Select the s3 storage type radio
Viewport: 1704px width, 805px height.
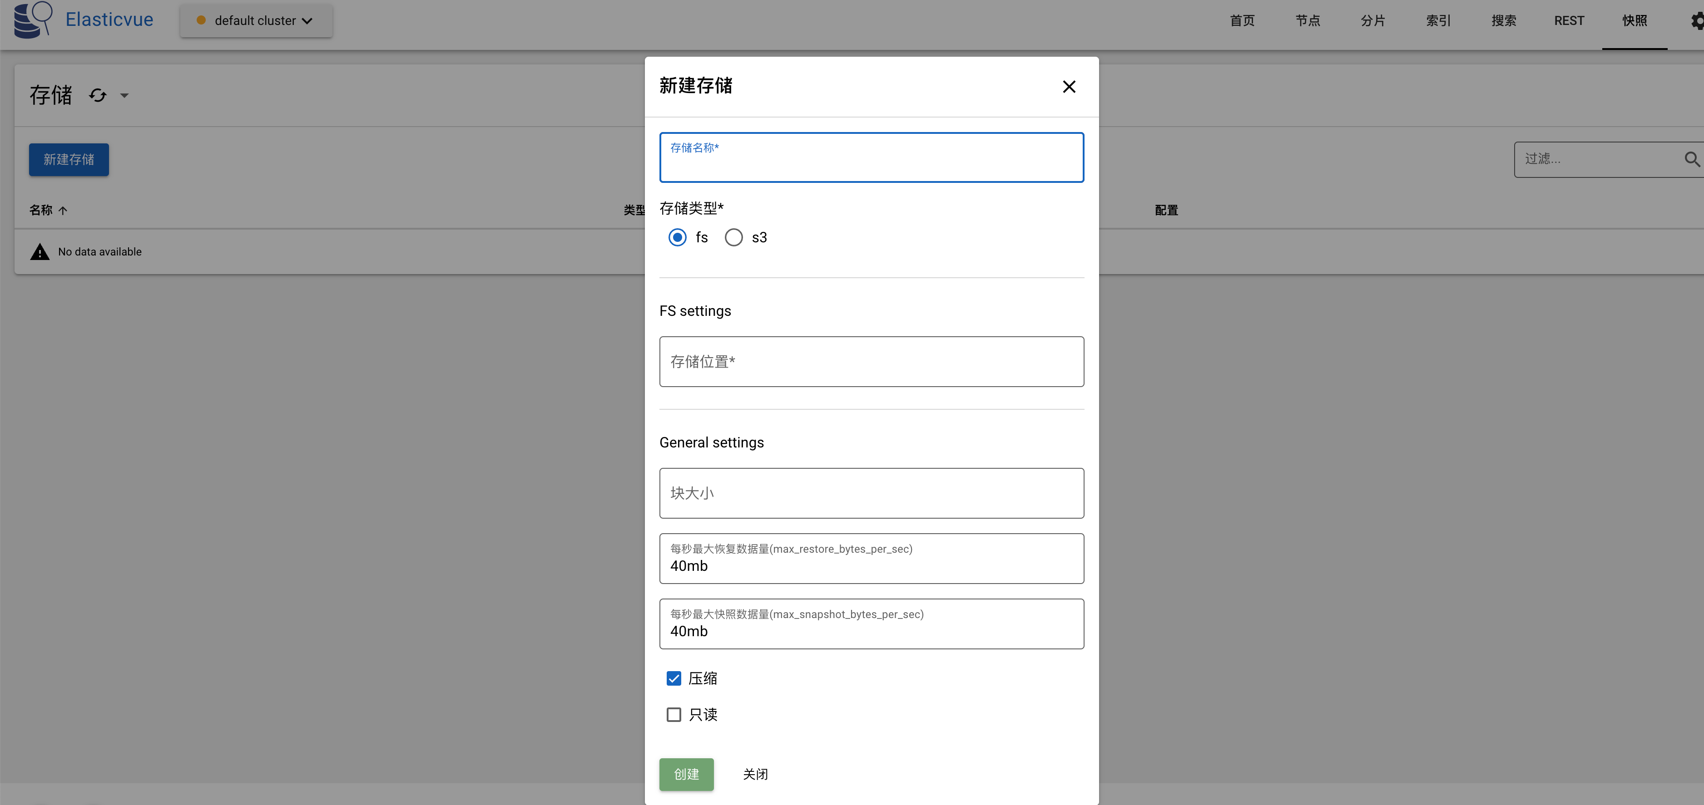coord(733,237)
